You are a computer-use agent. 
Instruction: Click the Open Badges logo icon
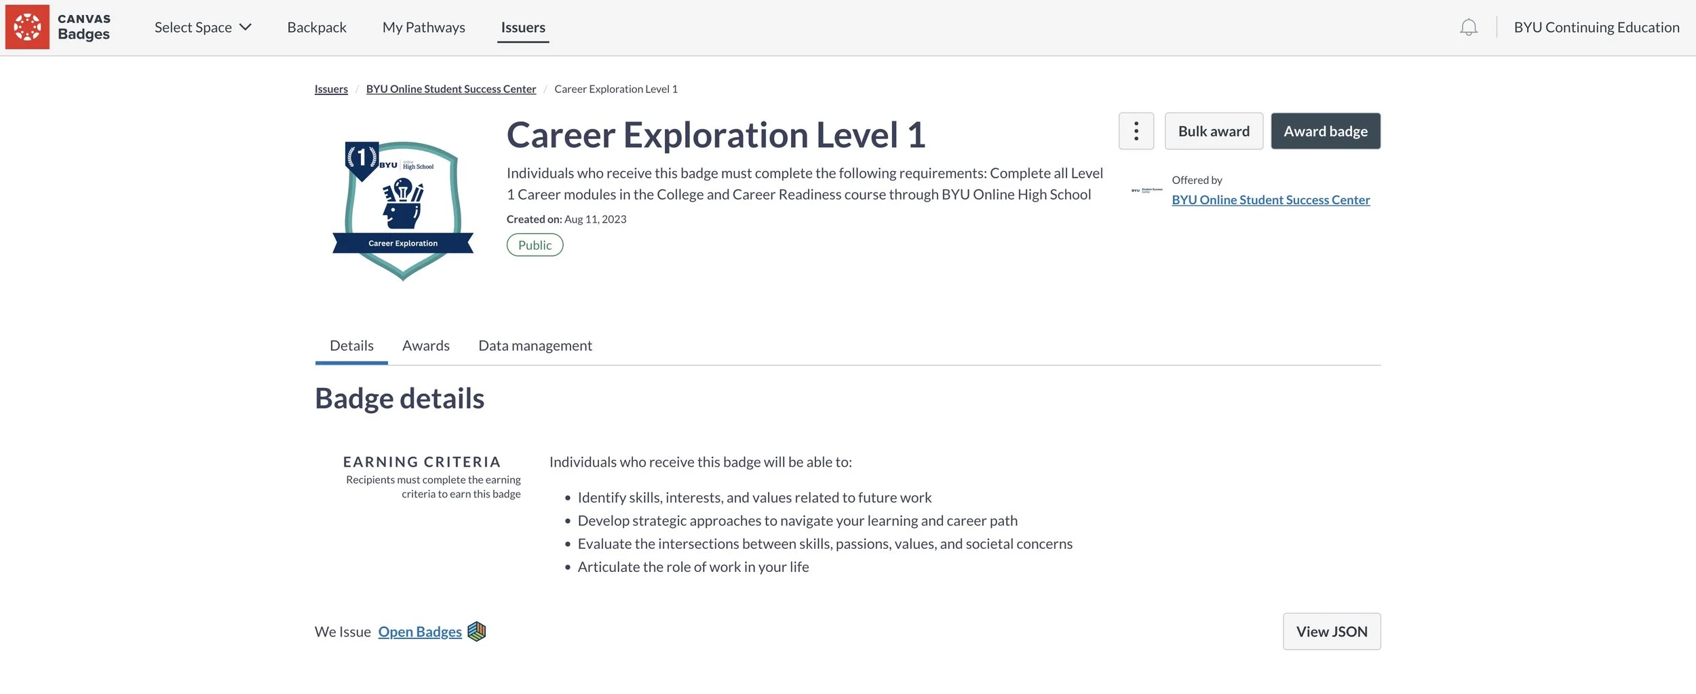tap(477, 632)
